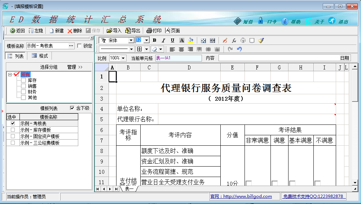Open 关于 about in header
This screenshot has height=204, width=361.
(x=315, y=21)
